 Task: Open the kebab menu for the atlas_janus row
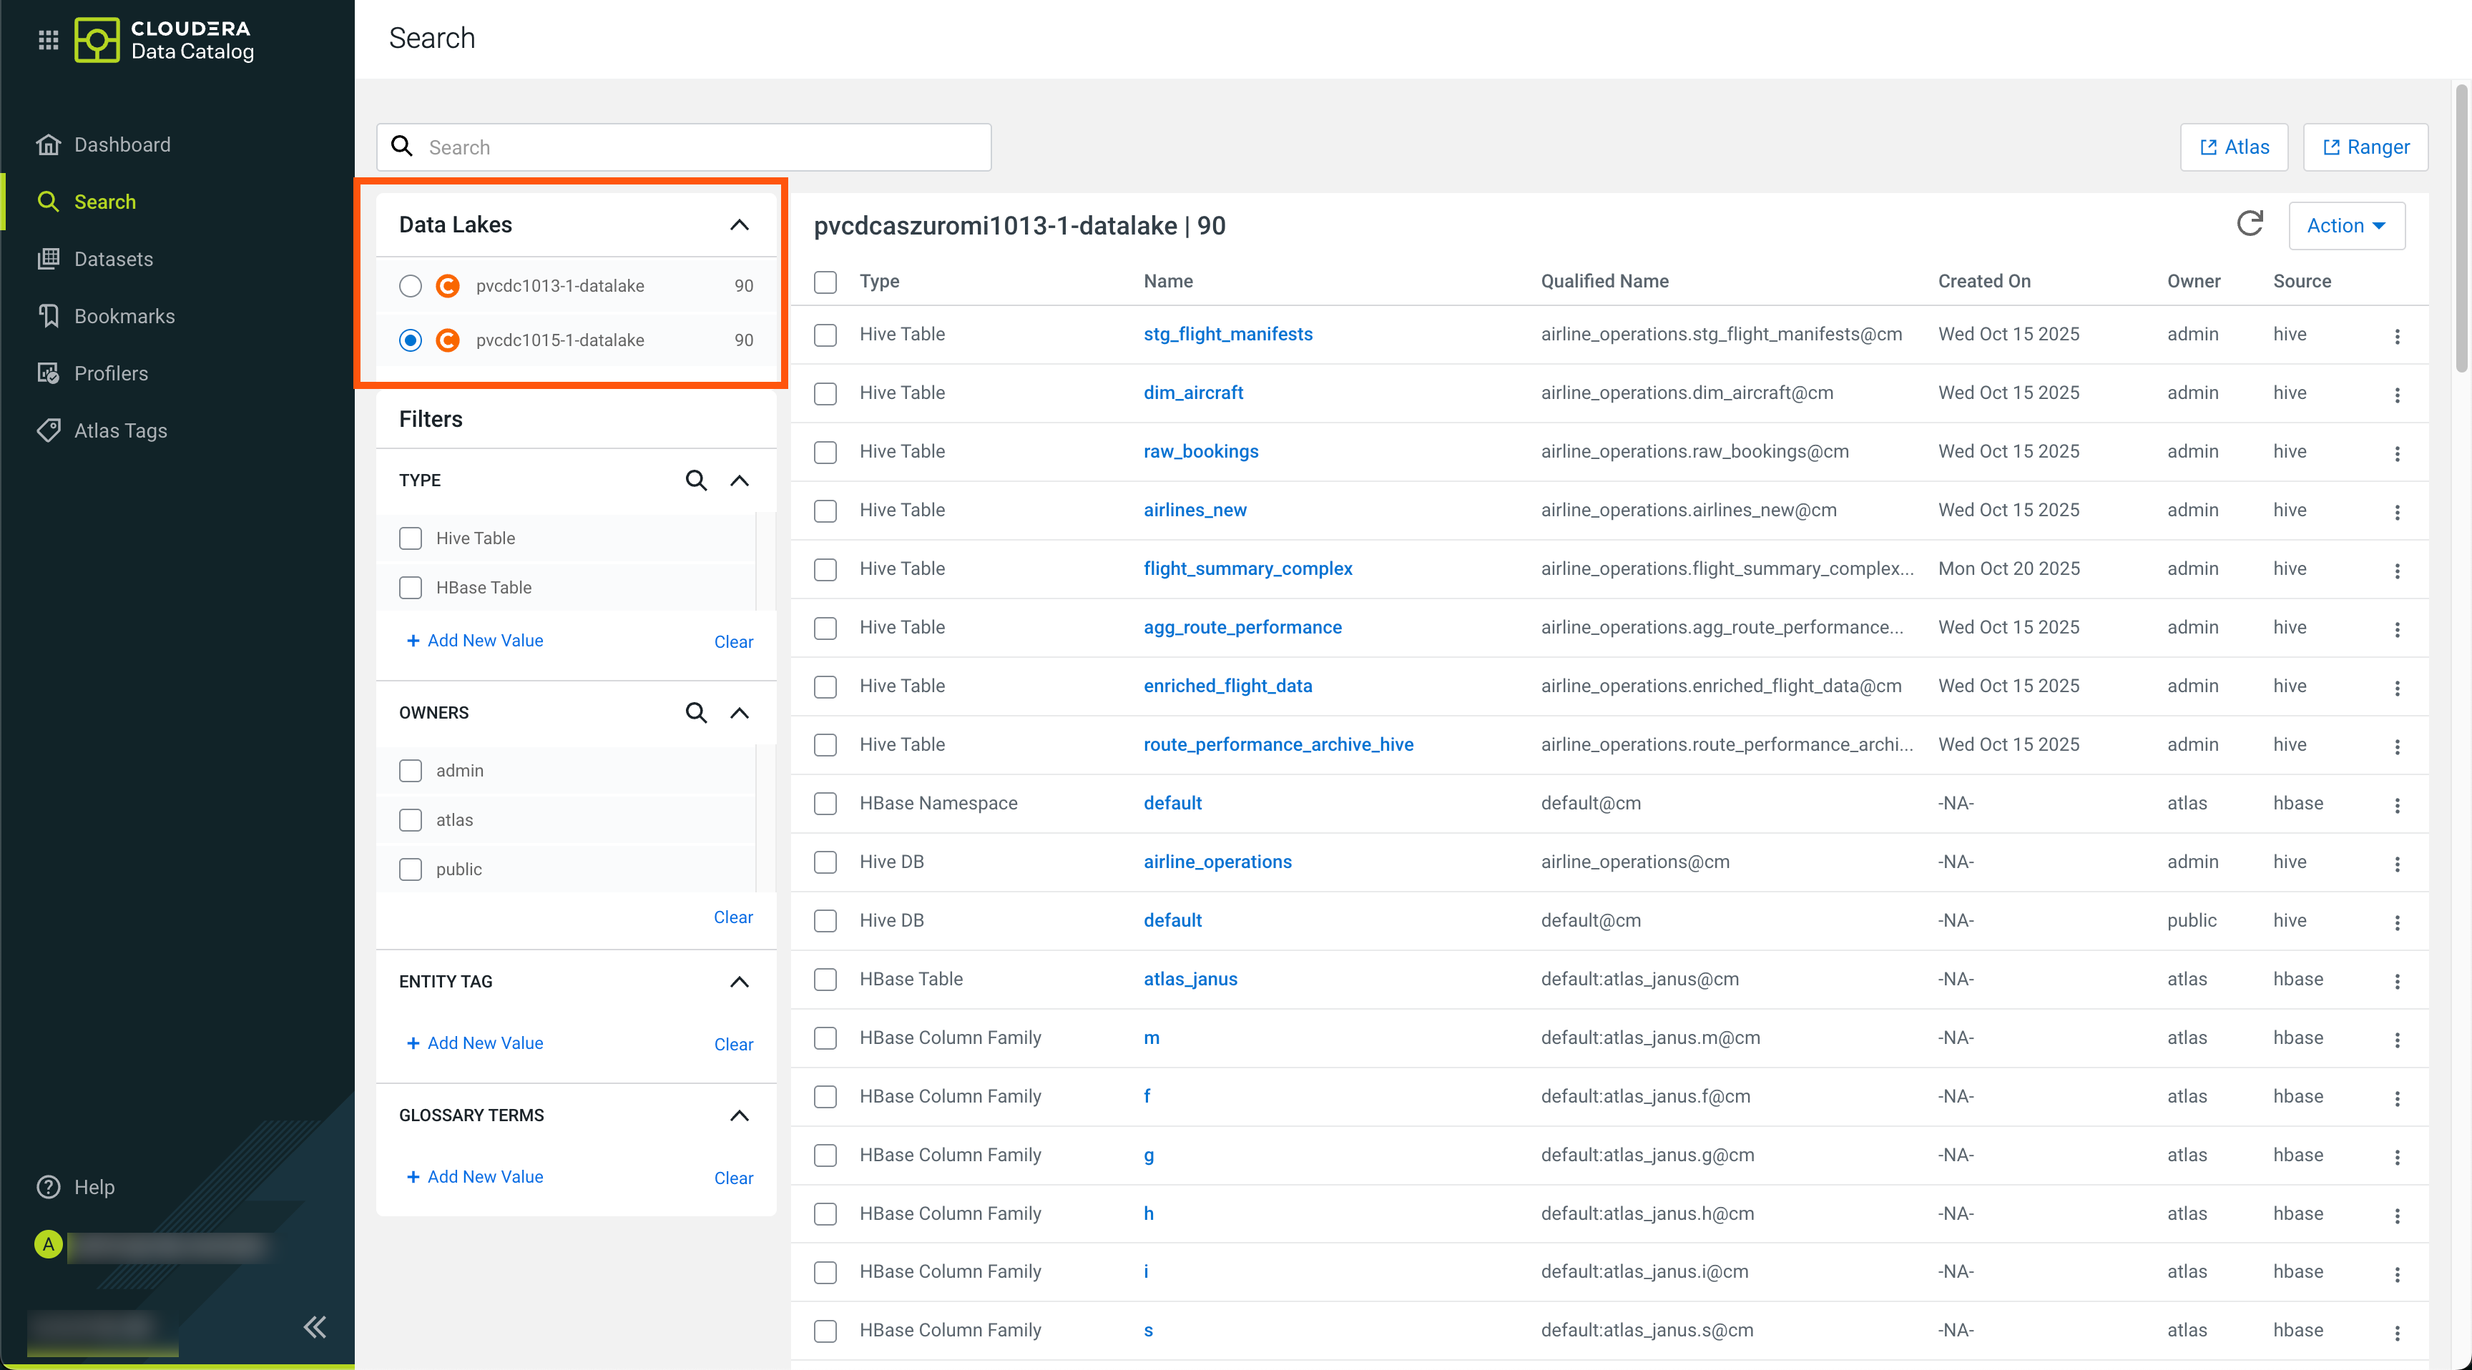pos(2397,980)
